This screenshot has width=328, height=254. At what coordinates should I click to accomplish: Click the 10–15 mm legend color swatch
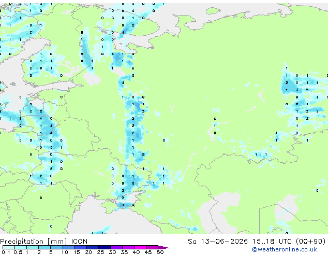[68, 247]
